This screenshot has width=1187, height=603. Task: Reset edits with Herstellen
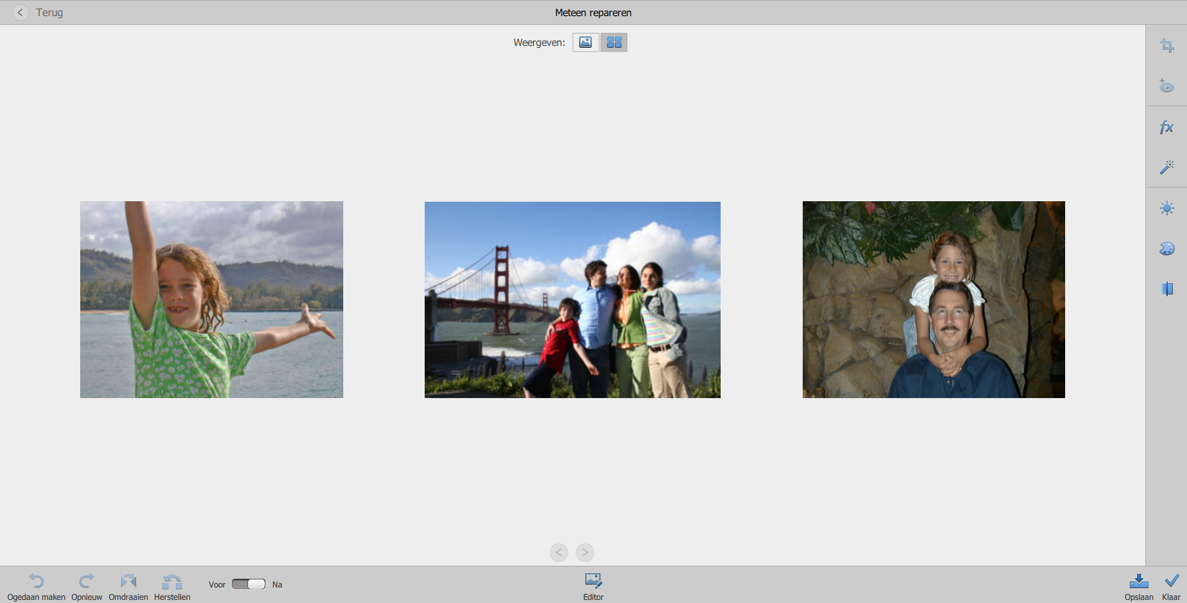tap(172, 587)
